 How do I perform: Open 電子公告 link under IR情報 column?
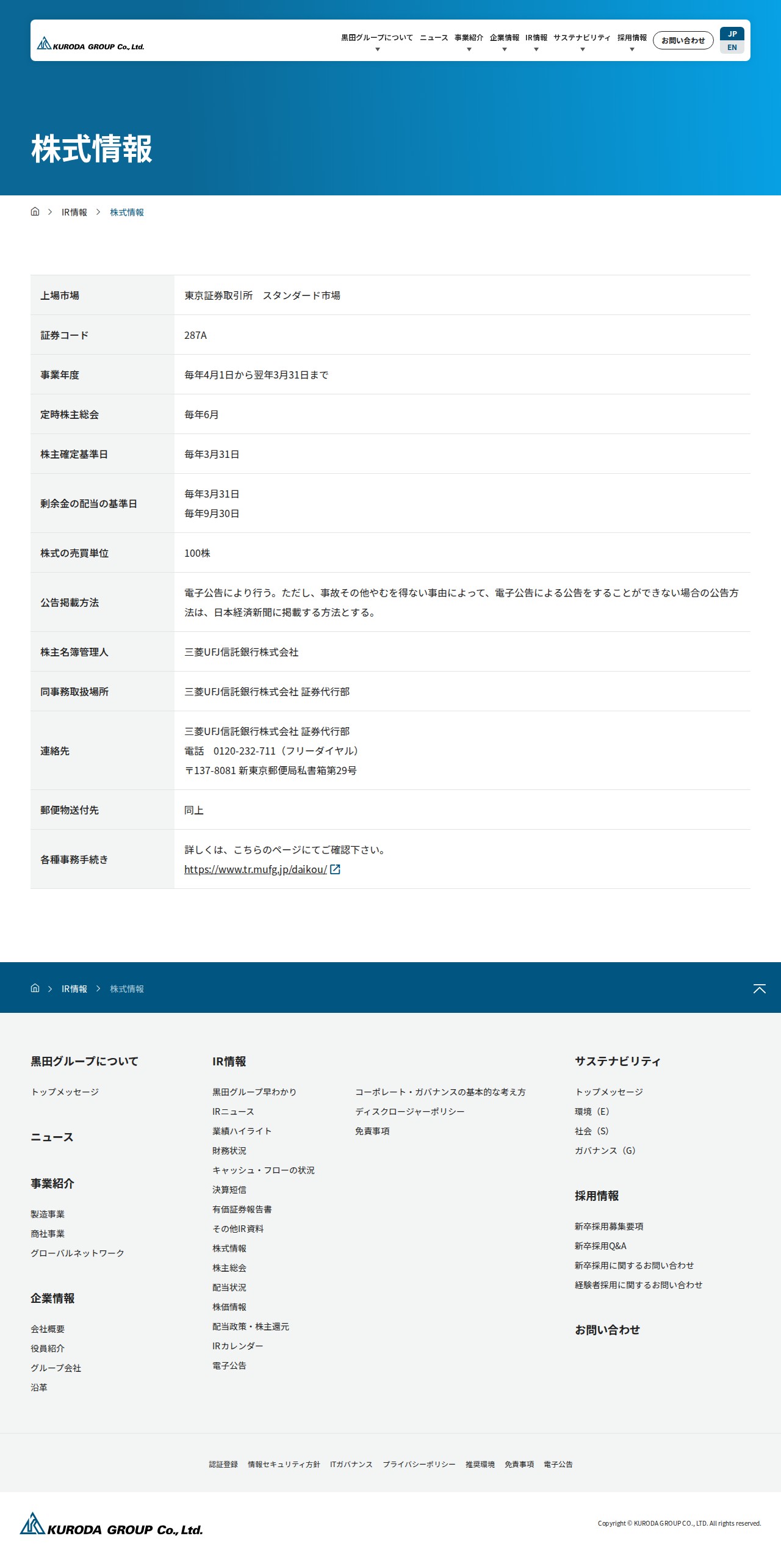(x=229, y=1366)
